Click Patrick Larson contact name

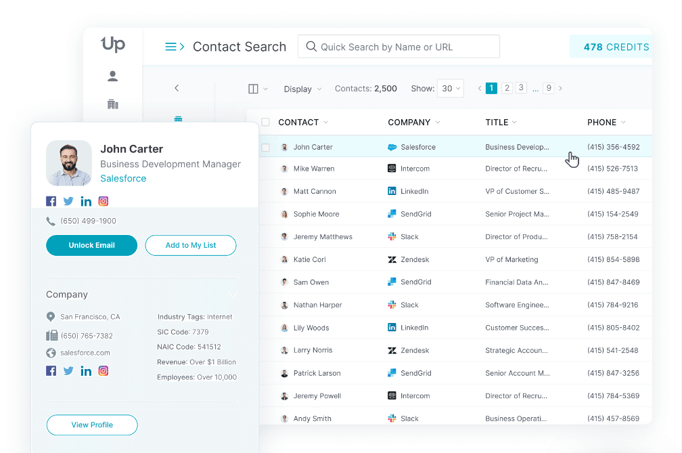click(317, 373)
